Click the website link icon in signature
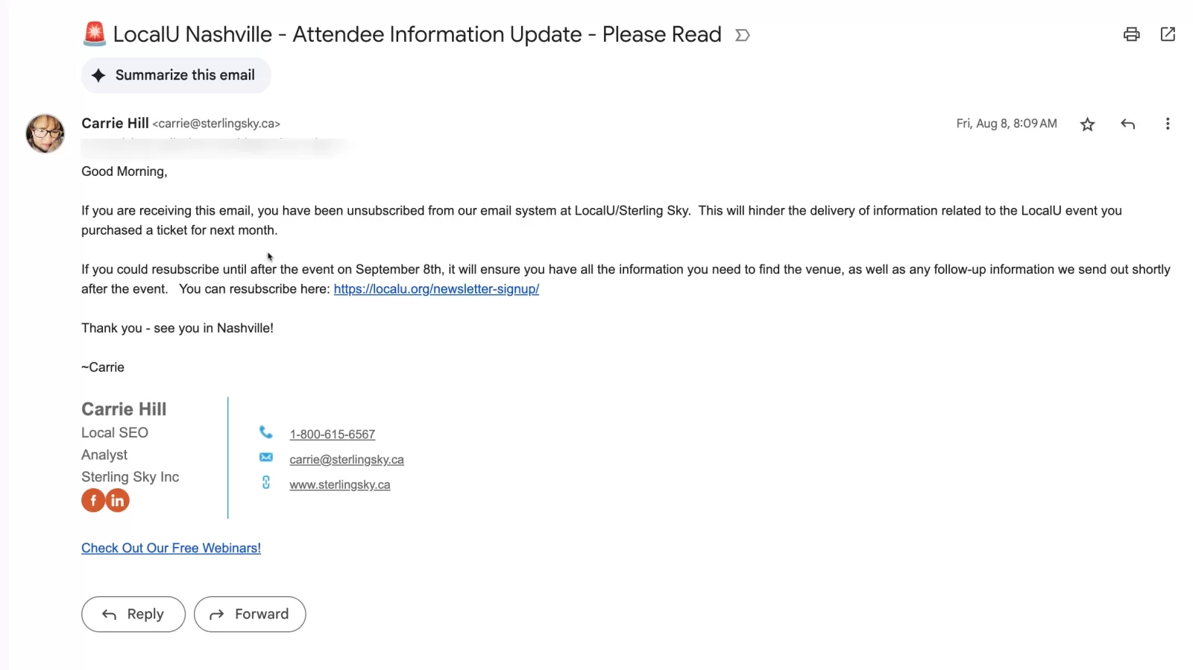 point(265,483)
